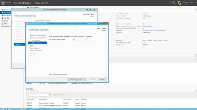Click the NetBIOS domain name field

[83, 39]
